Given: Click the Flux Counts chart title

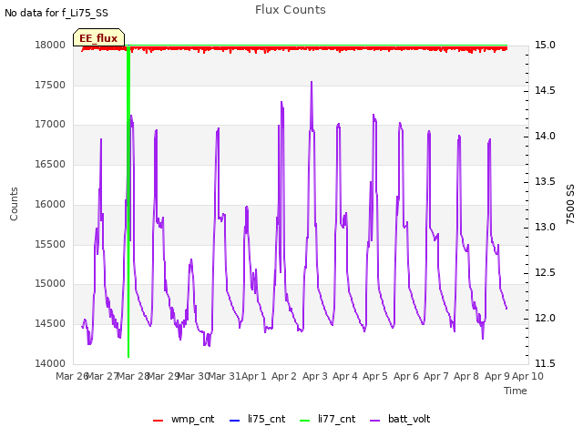Looking at the screenshot, I should coord(291,10).
